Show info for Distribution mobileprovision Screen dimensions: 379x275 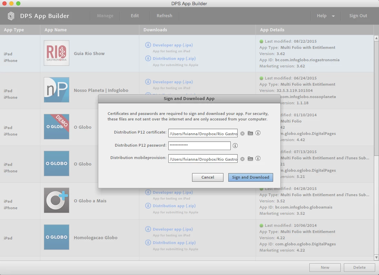pyautogui.click(x=258, y=158)
